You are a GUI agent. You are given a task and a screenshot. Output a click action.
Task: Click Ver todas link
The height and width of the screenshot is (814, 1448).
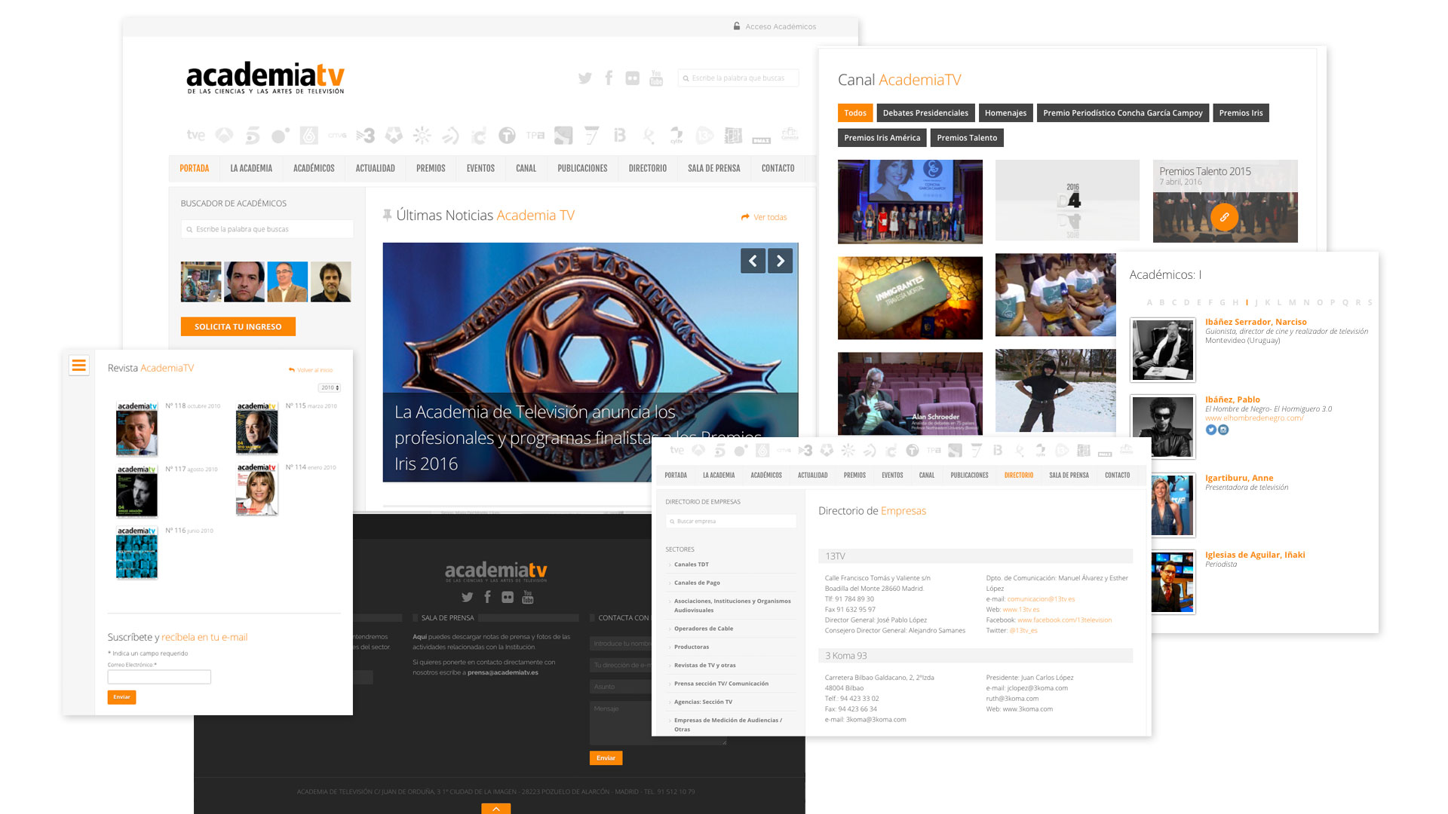point(764,217)
